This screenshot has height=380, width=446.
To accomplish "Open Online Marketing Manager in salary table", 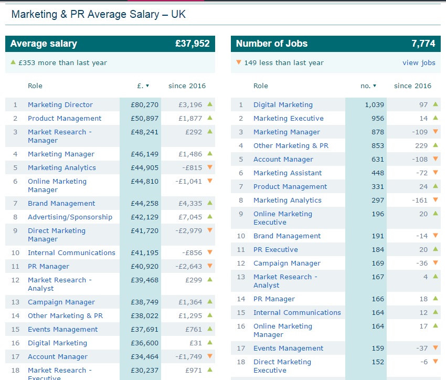I will [x=57, y=185].
